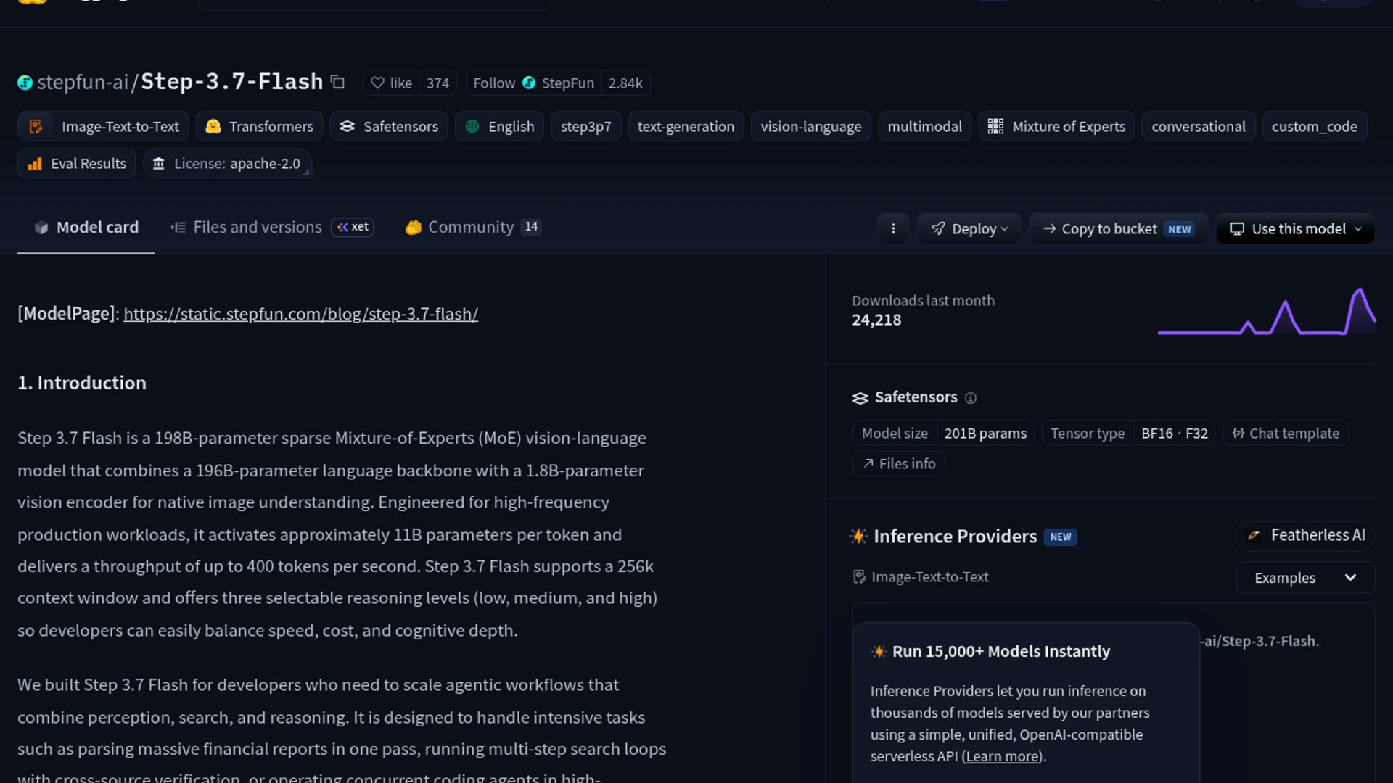Click the Mixture of Experts tag

(x=1056, y=126)
